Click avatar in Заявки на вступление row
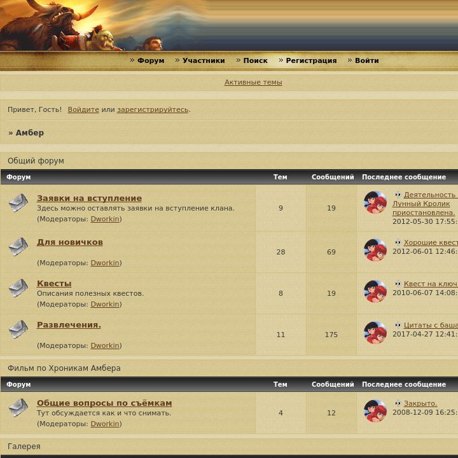 (x=375, y=202)
